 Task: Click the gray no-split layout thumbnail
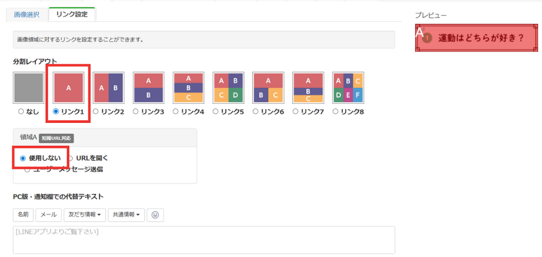pos(29,87)
